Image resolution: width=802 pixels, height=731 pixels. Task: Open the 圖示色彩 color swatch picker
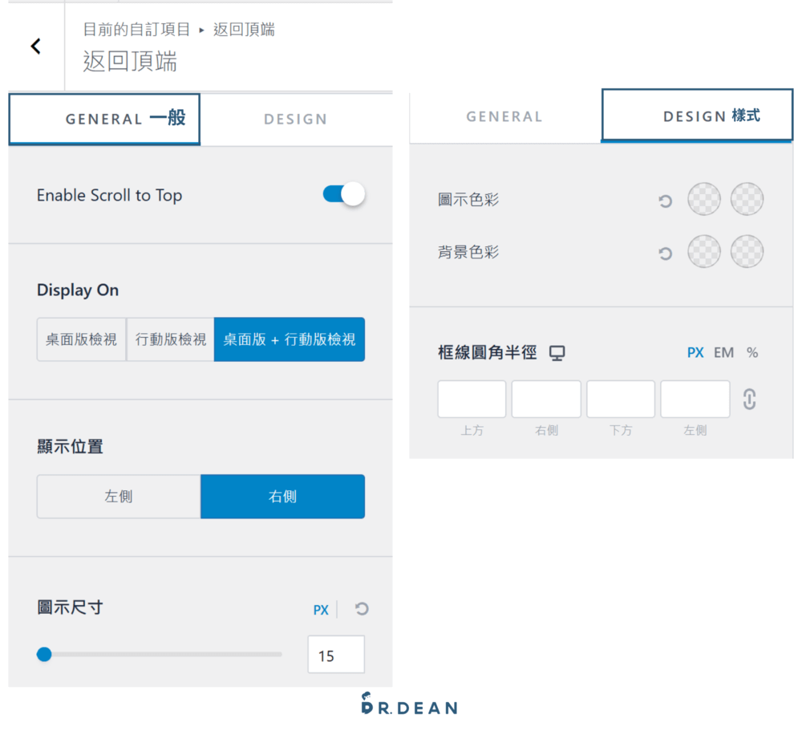704,199
